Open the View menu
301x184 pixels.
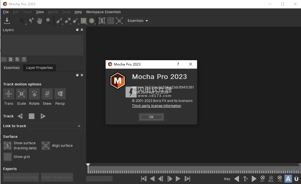40,12
